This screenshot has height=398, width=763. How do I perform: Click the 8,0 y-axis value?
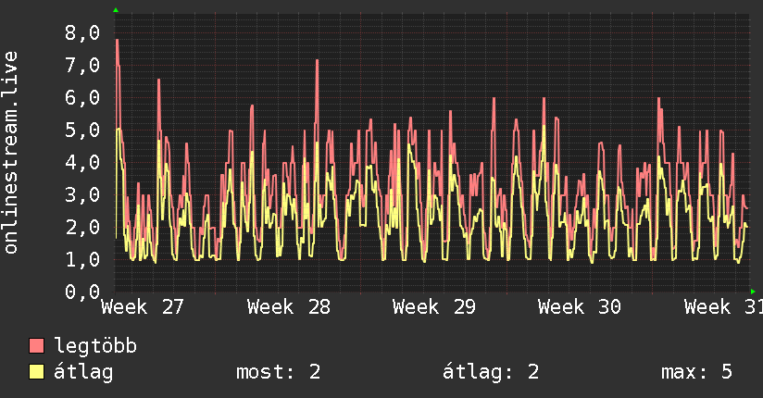tap(82, 33)
